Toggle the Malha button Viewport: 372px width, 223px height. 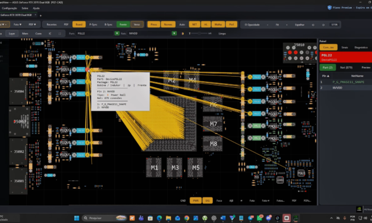point(218,24)
